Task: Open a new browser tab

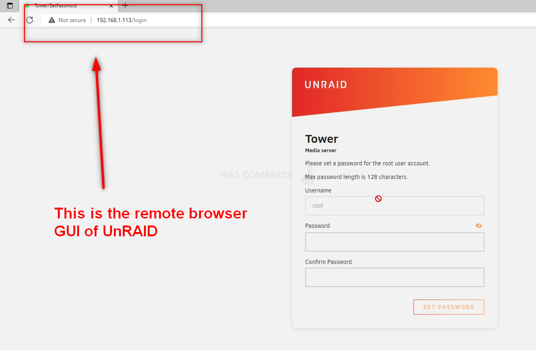Action: coord(125,6)
